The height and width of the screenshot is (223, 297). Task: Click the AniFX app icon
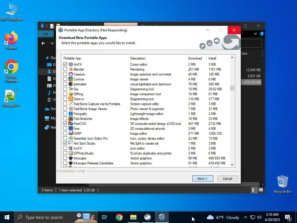pyautogui.click(x=71, y=64)
